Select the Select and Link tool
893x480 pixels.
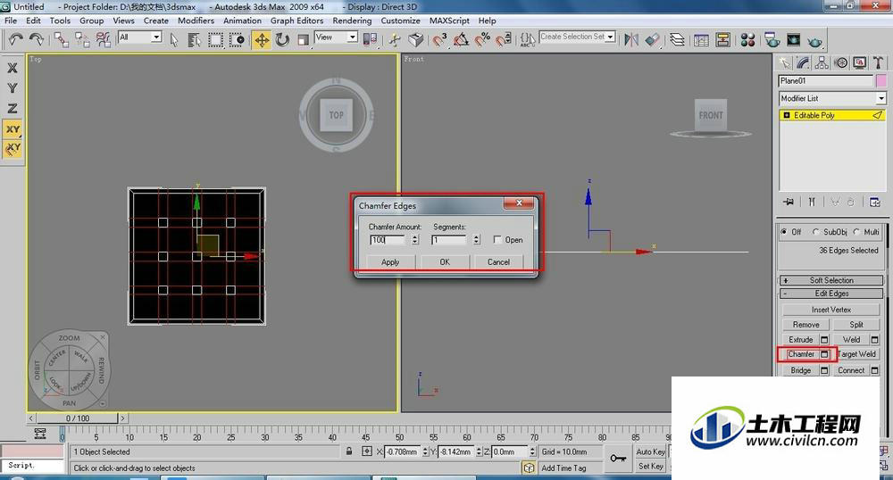click(62, 39)
